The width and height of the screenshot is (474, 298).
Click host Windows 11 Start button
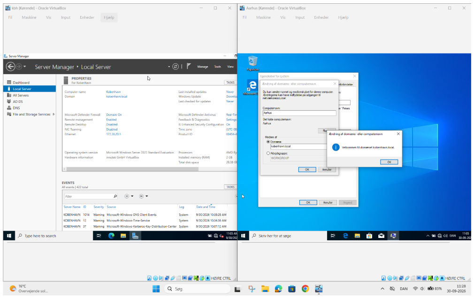point(156,289)
